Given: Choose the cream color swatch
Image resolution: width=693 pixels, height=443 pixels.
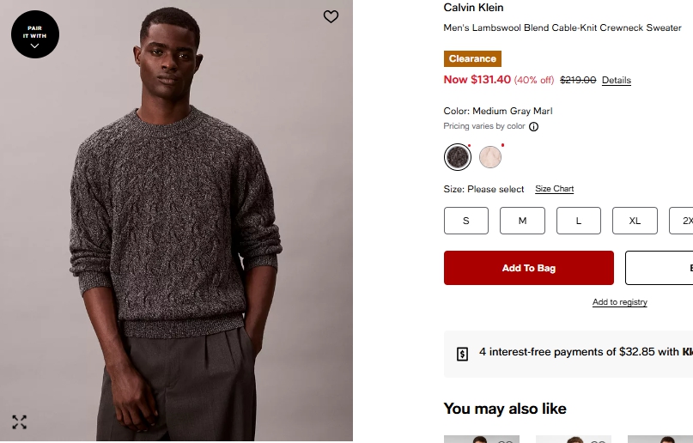Looking at the screenshot, I should (x=490, y=157).
